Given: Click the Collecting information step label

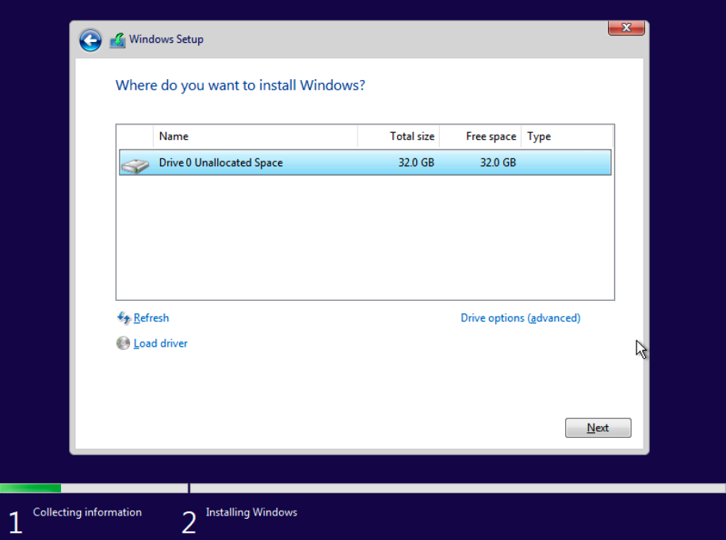Looking at the screenshot, I should click(x=87, y=512).
